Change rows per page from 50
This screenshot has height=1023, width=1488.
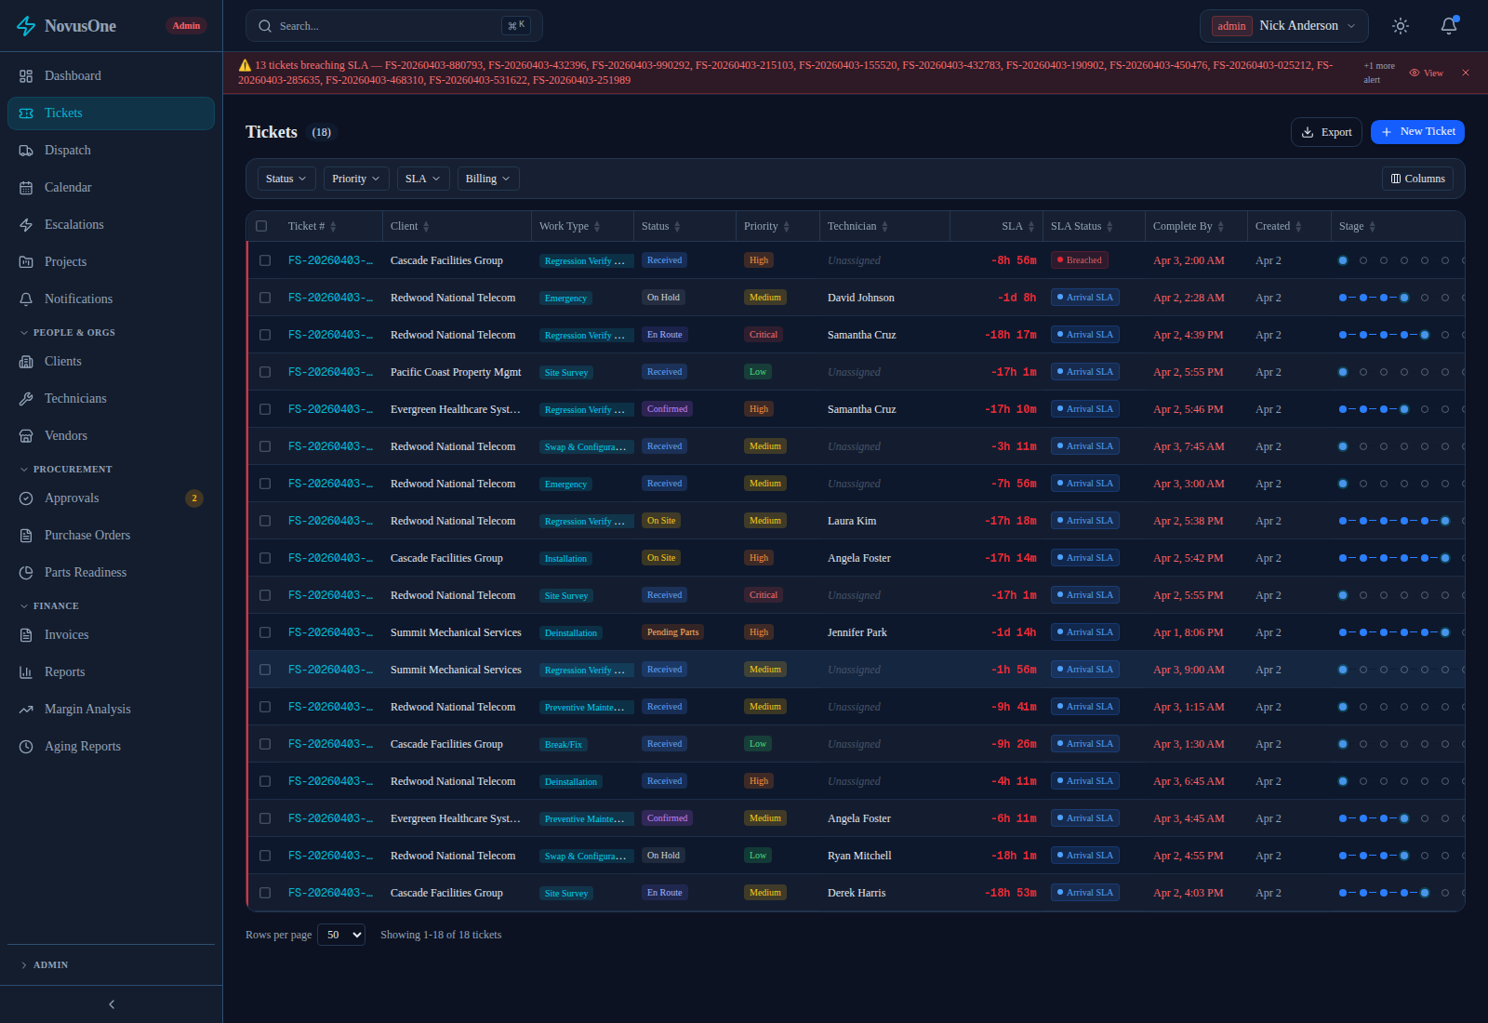click(341, 935)
